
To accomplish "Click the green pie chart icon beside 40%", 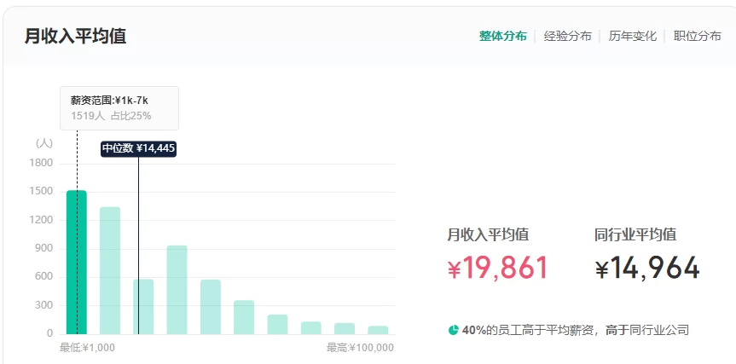I will [x=453, y=330].
